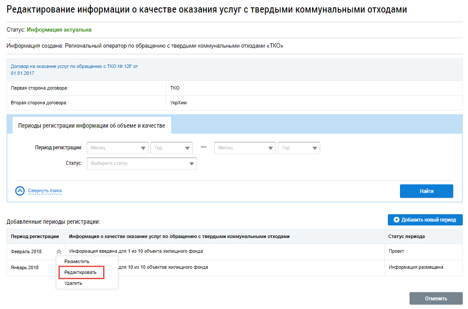Image resolution: width=468 pixels, height=309 pixels.
Task: Click the plus icon on Добавить новый период
Action: [x=396, y=220]
